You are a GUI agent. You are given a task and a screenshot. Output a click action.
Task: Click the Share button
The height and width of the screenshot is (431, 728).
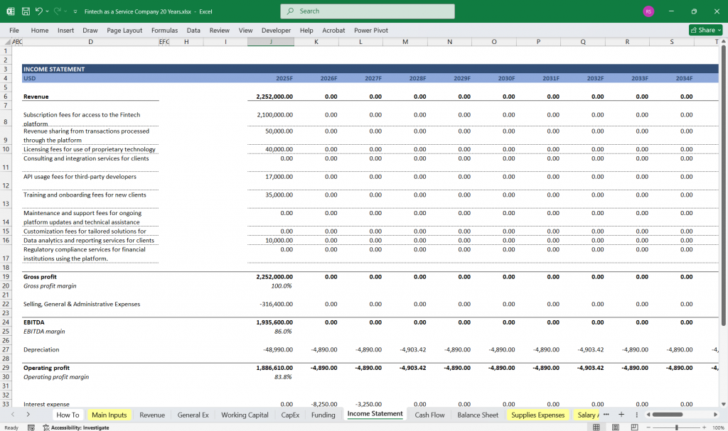pyautogui.click(x=702, y=30)
